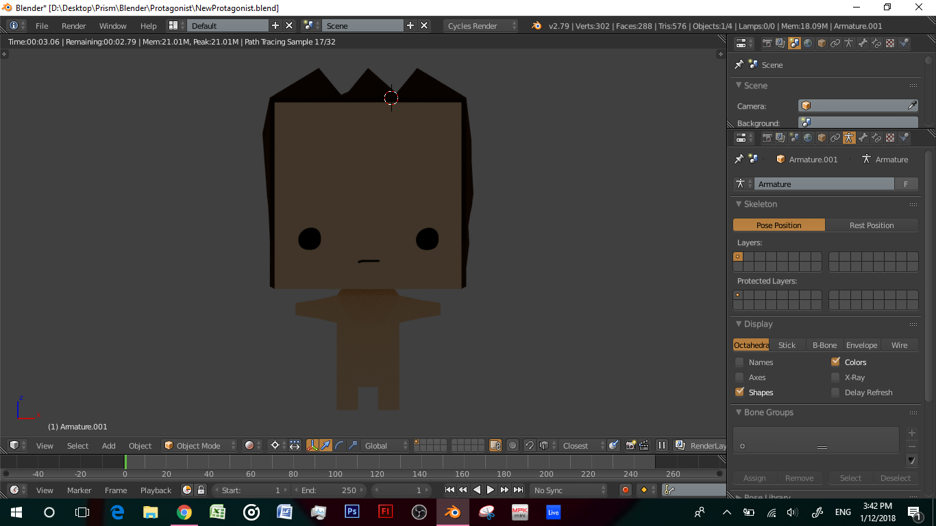936x526 pixels.
Task: Set bone display to Stick
Action: tap(787, 345)
